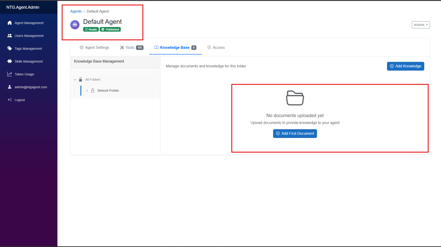Open Users Management people icon
Image resolution: width=441 pixels, height=247 pixels.
[10, 35]
